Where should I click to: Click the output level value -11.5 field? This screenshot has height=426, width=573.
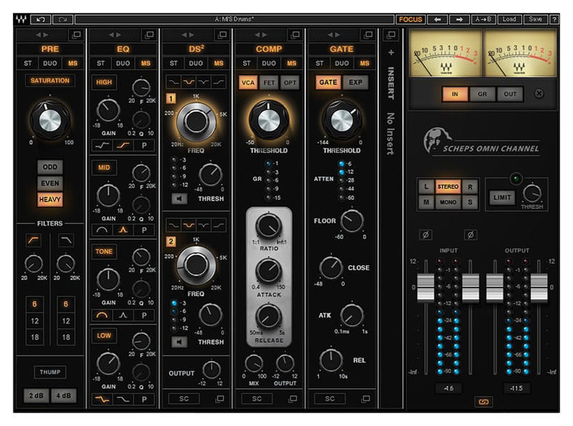click(516, 388)
